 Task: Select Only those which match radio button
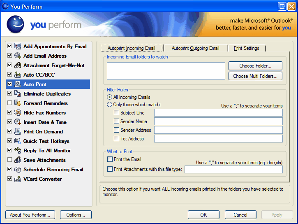click(x=109, y=105)
